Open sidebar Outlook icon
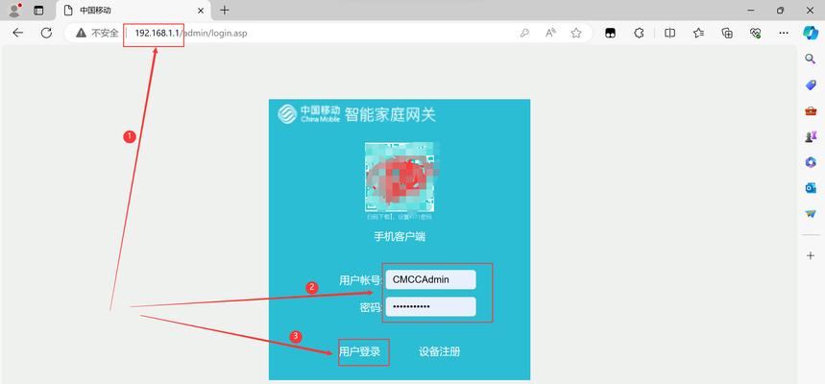Viewport: 825px width, 384px height. 811,188
